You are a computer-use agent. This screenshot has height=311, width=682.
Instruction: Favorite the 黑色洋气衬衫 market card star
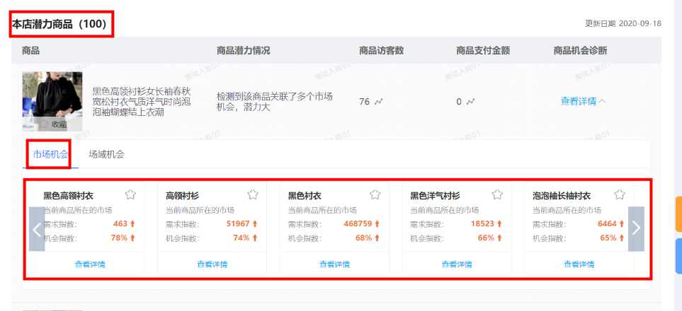[x=497, y=194]
